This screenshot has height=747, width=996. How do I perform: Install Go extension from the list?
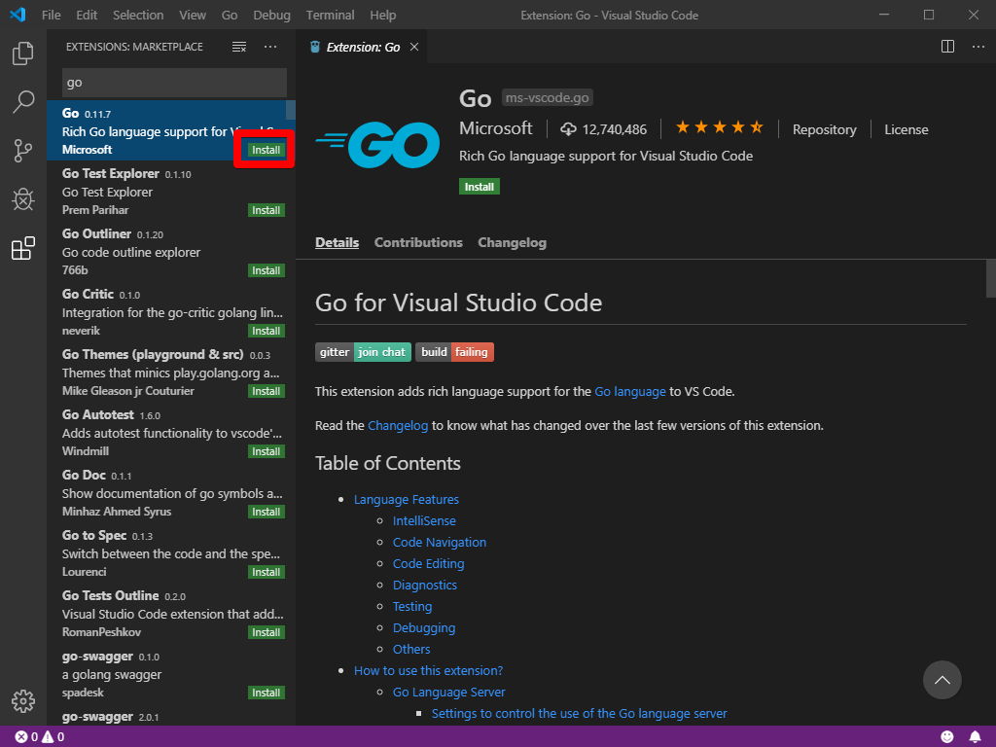[267, 150]
